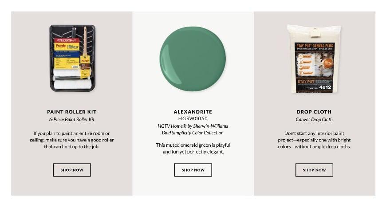This screenshot has height=208, width=386.
Task: Click the muted emerald green description text
Action: tap(193, 149)
